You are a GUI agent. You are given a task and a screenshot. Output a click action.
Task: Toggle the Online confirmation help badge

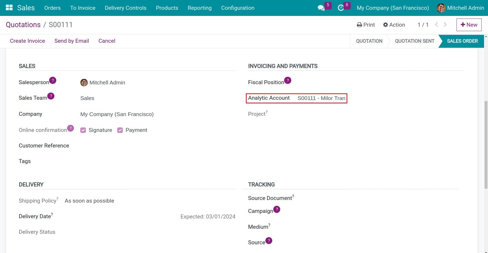[x=70, y=128]
